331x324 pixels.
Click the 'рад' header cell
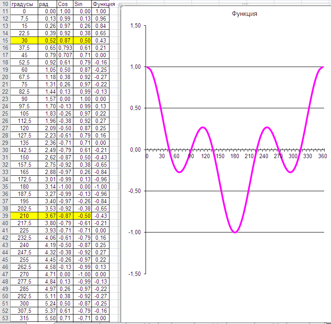click(48, 4)
